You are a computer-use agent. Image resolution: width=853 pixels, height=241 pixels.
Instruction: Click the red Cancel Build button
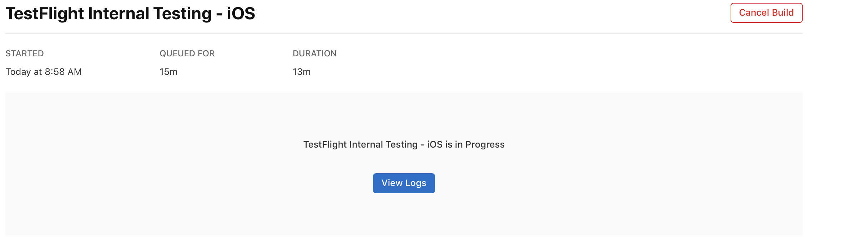click(766, 13)
